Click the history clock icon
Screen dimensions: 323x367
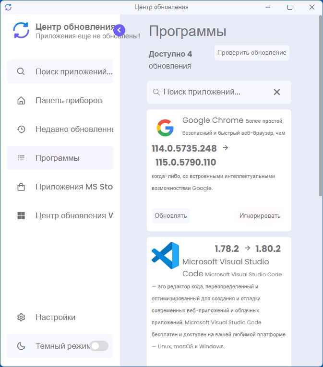click(x=21, y=129)
